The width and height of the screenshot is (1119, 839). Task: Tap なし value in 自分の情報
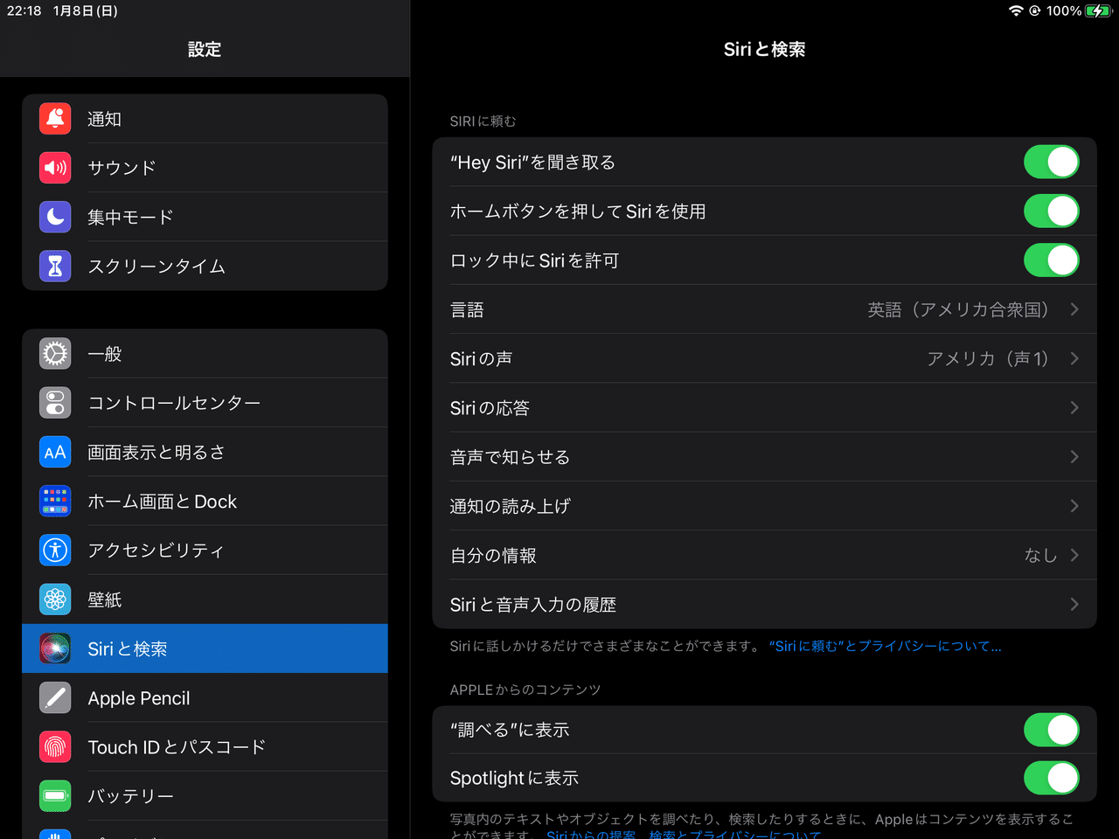1040,555
